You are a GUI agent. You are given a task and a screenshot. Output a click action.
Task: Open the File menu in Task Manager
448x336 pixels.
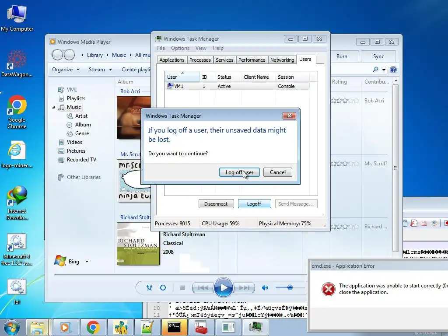click(161, 48)
